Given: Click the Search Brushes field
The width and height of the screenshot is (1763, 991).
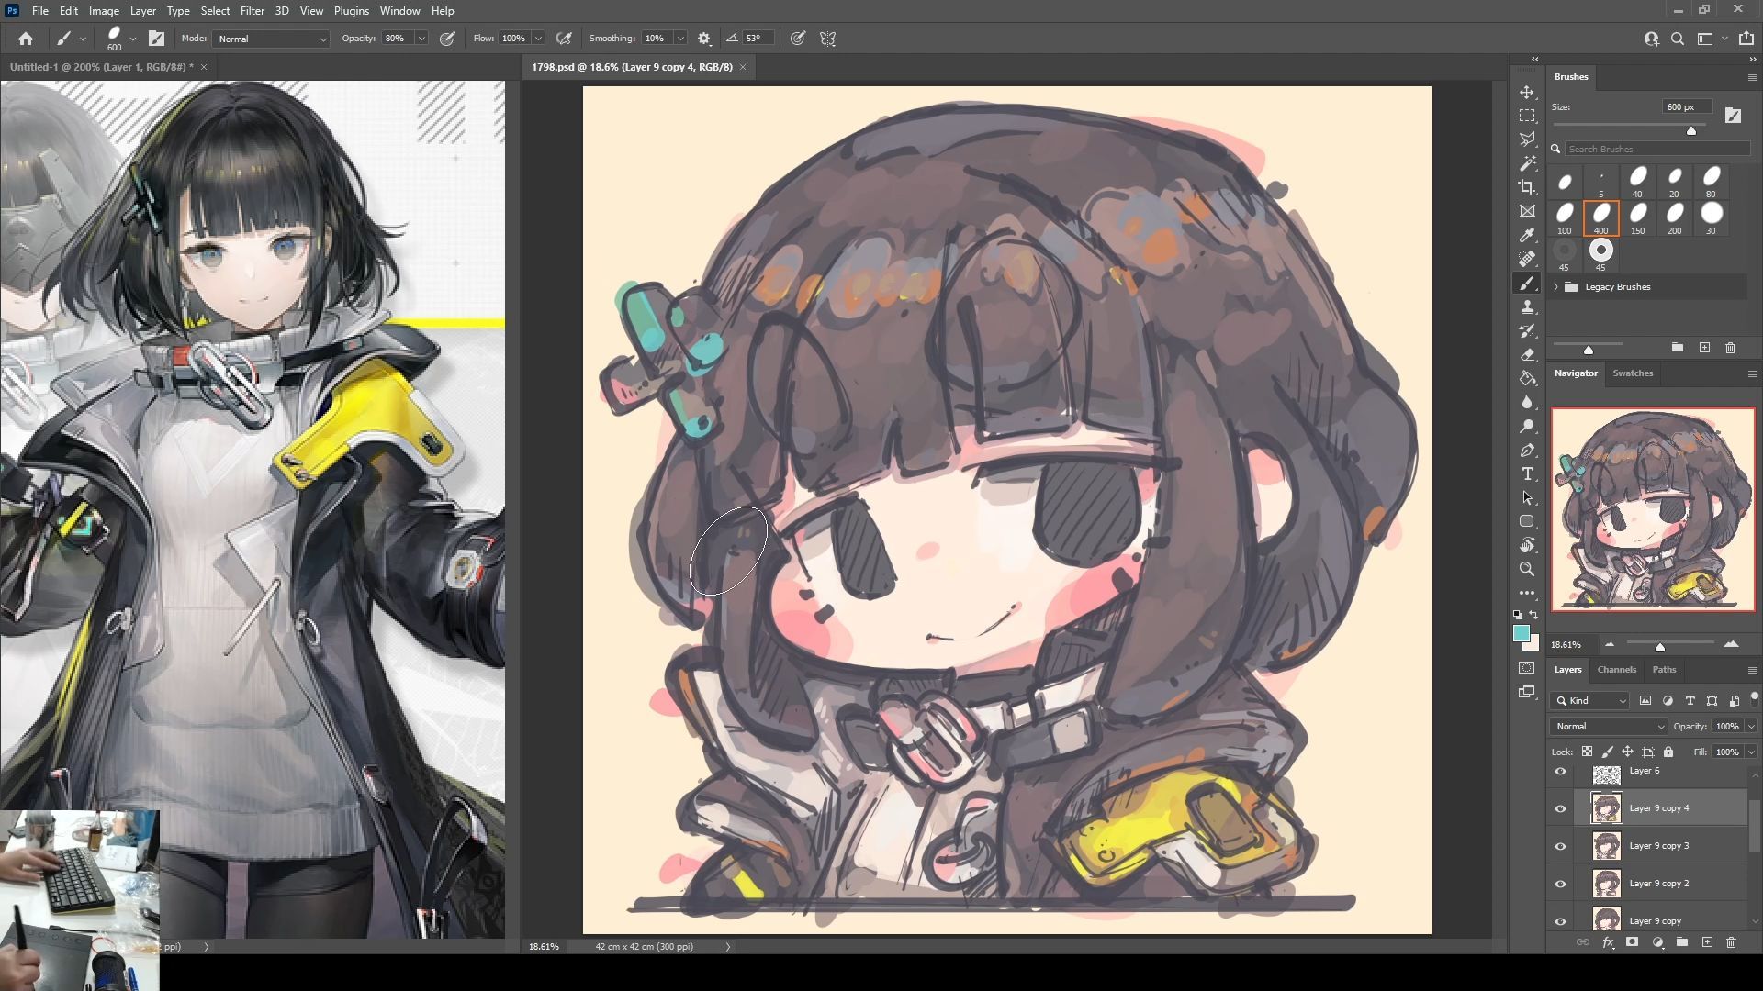Looking at the screenshot, I should pos(1657,149).
